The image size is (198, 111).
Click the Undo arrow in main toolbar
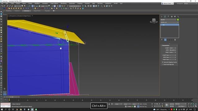pyautogui.click(x=2, y=6)
